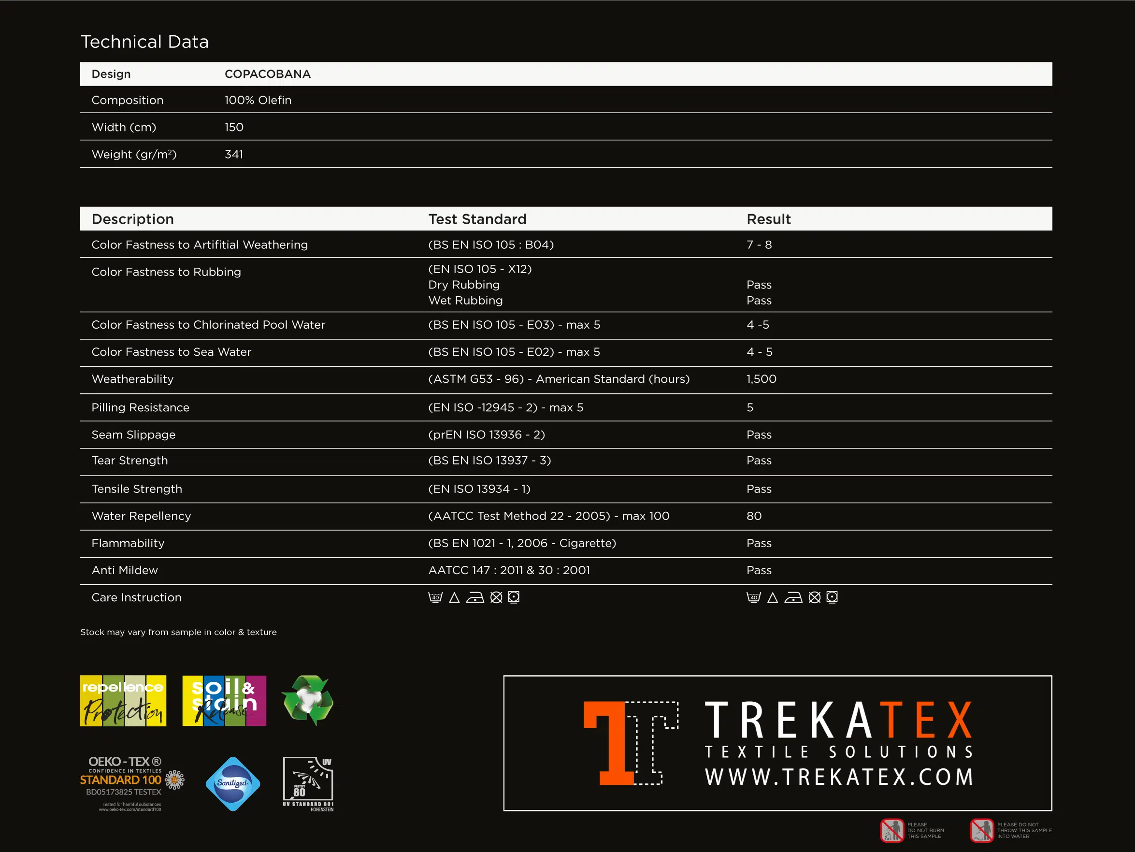Screen dimensions: 1135x852
Task: Click the COPACOBANA design name
Action: (267, 74)
